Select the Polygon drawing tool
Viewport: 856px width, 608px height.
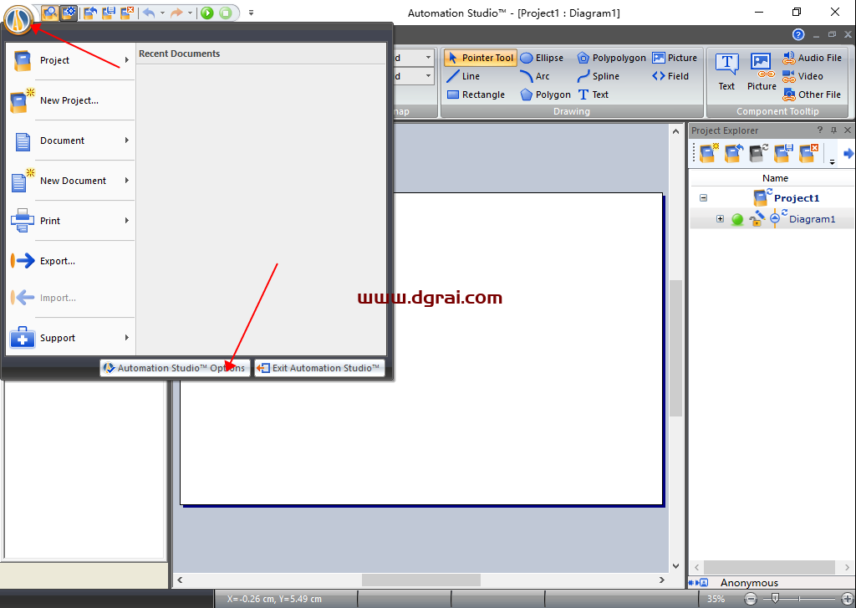click(545, 95)
